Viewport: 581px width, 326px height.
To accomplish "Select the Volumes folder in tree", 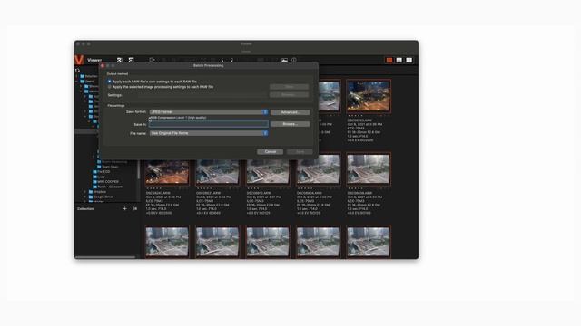I will tap(89, 76).
